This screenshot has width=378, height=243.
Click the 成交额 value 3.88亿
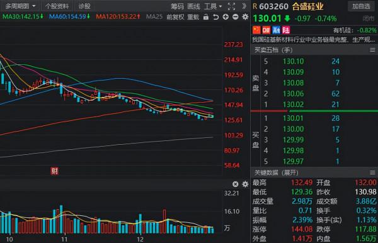(x=366, y=201)
